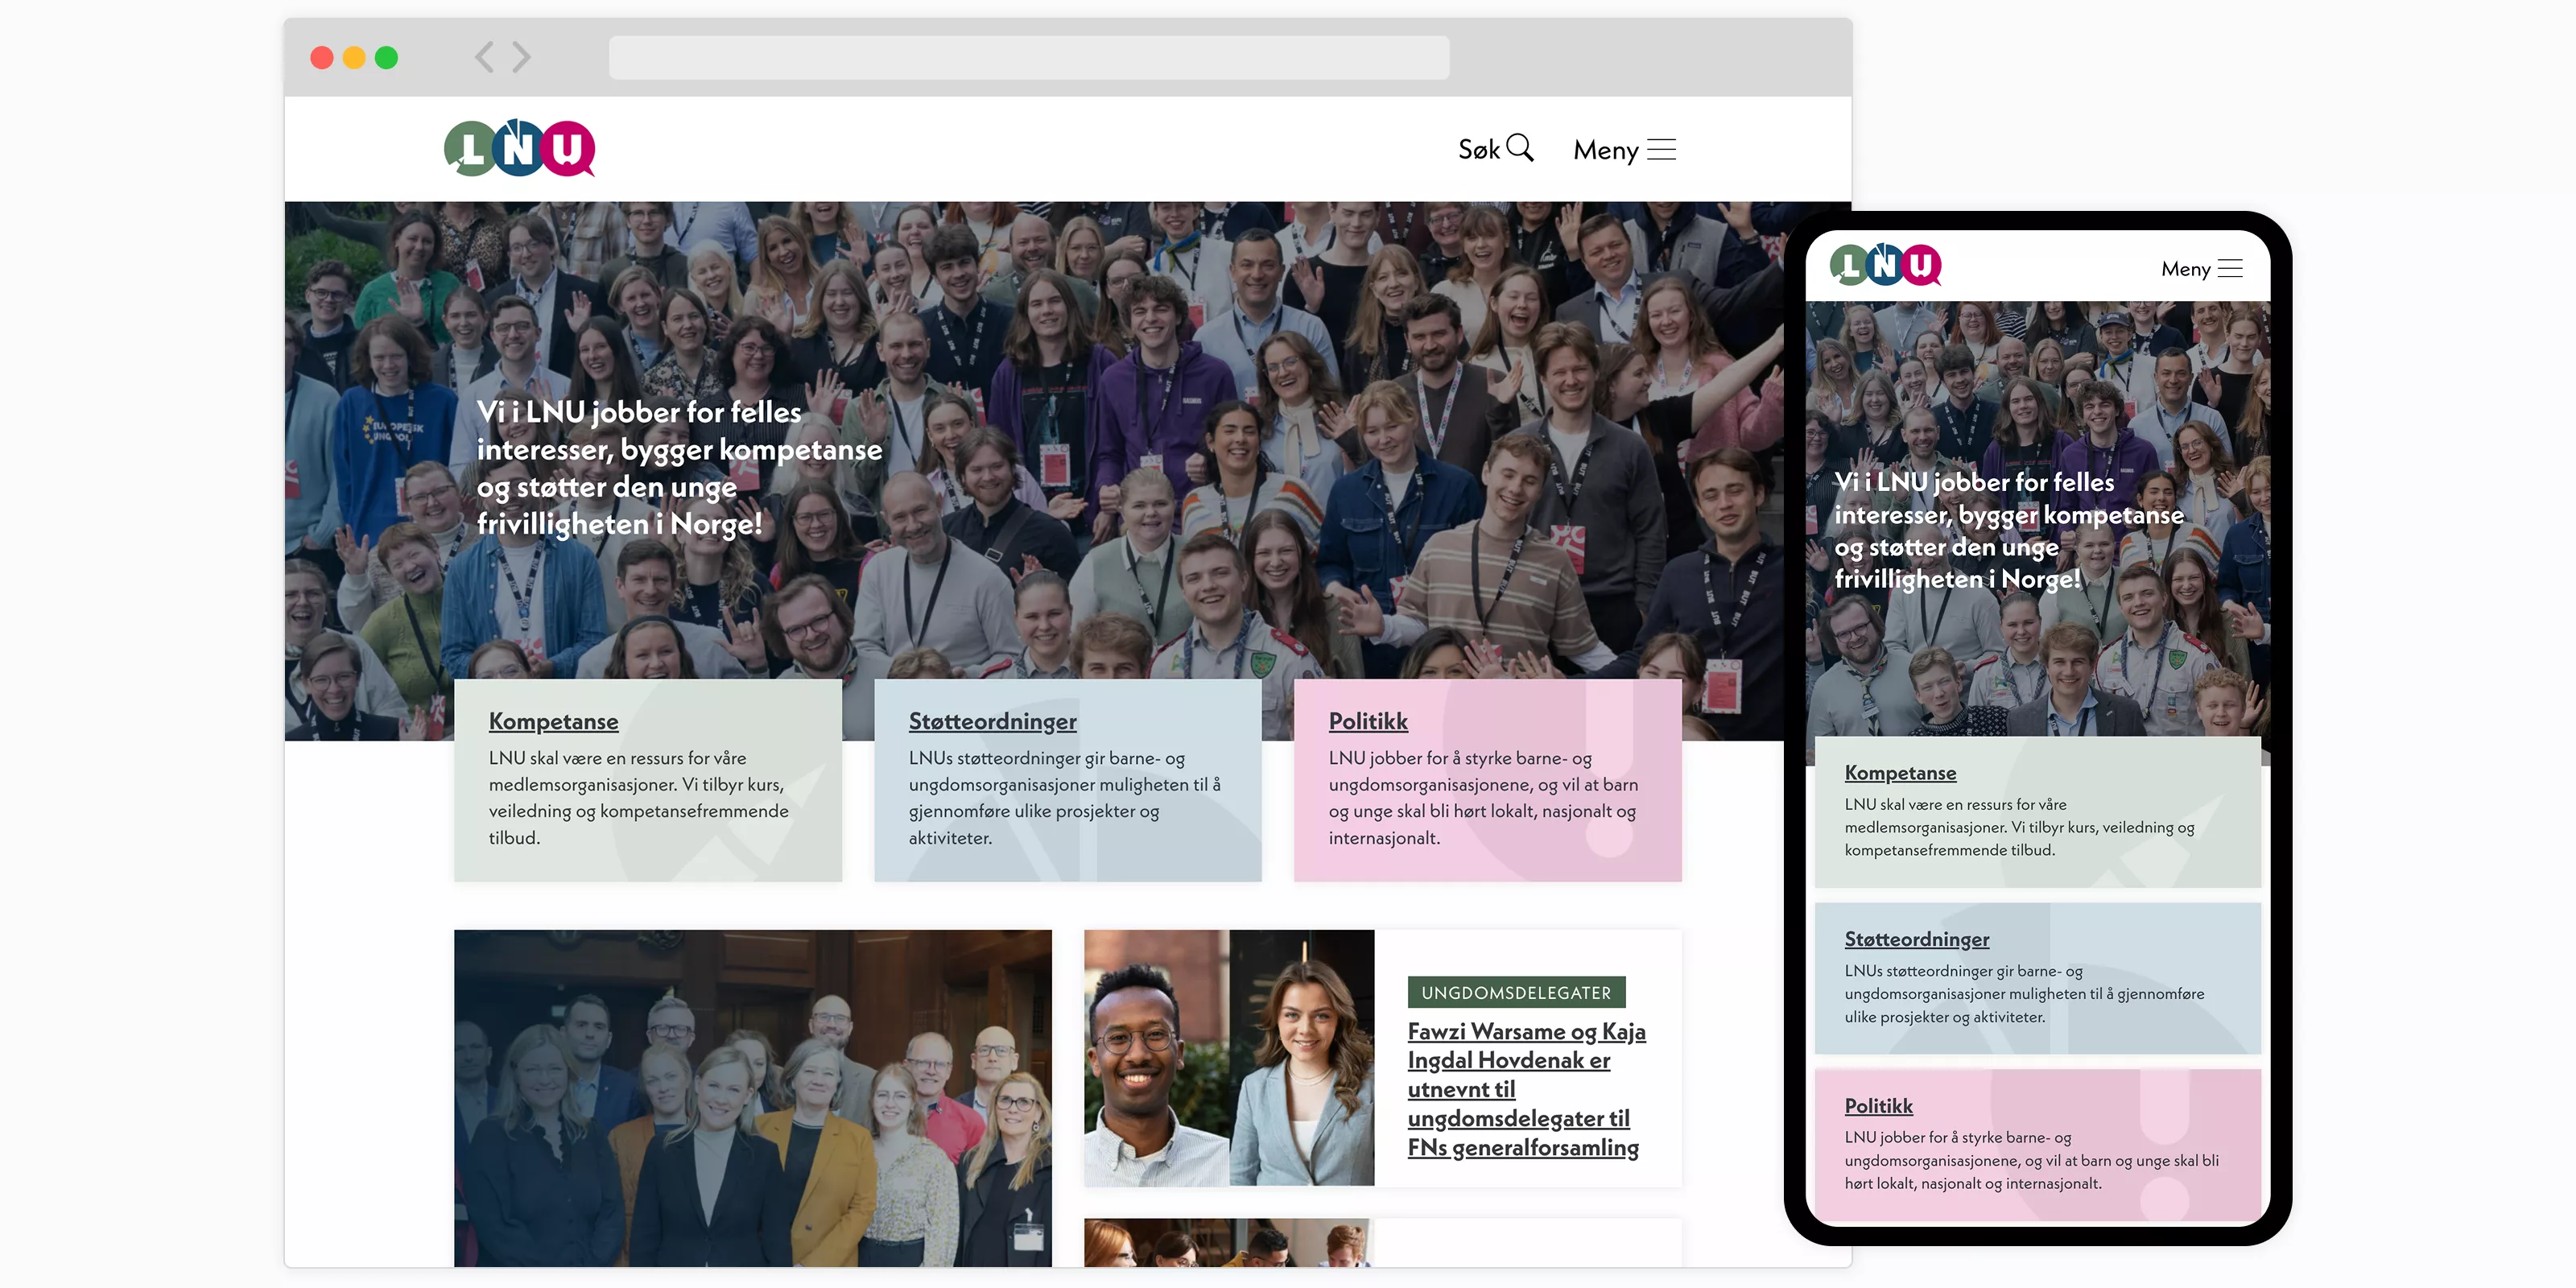
Task: Open the mobile hamburger menu icon
Action: [x=2230, y=268]
